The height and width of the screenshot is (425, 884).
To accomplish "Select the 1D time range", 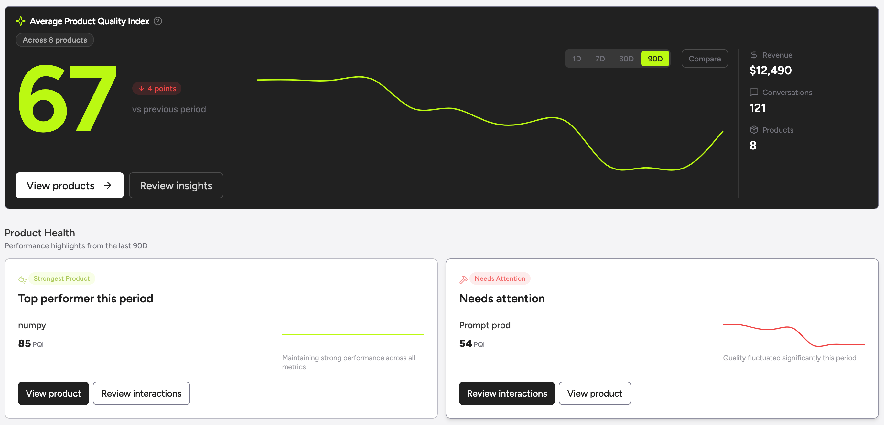I will (x=577, y=59).
